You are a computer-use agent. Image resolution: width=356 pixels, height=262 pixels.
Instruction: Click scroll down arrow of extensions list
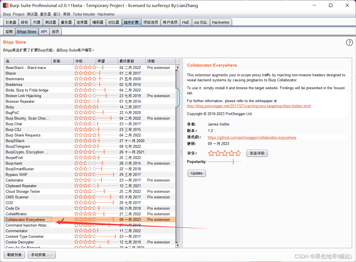click(177, 245)
